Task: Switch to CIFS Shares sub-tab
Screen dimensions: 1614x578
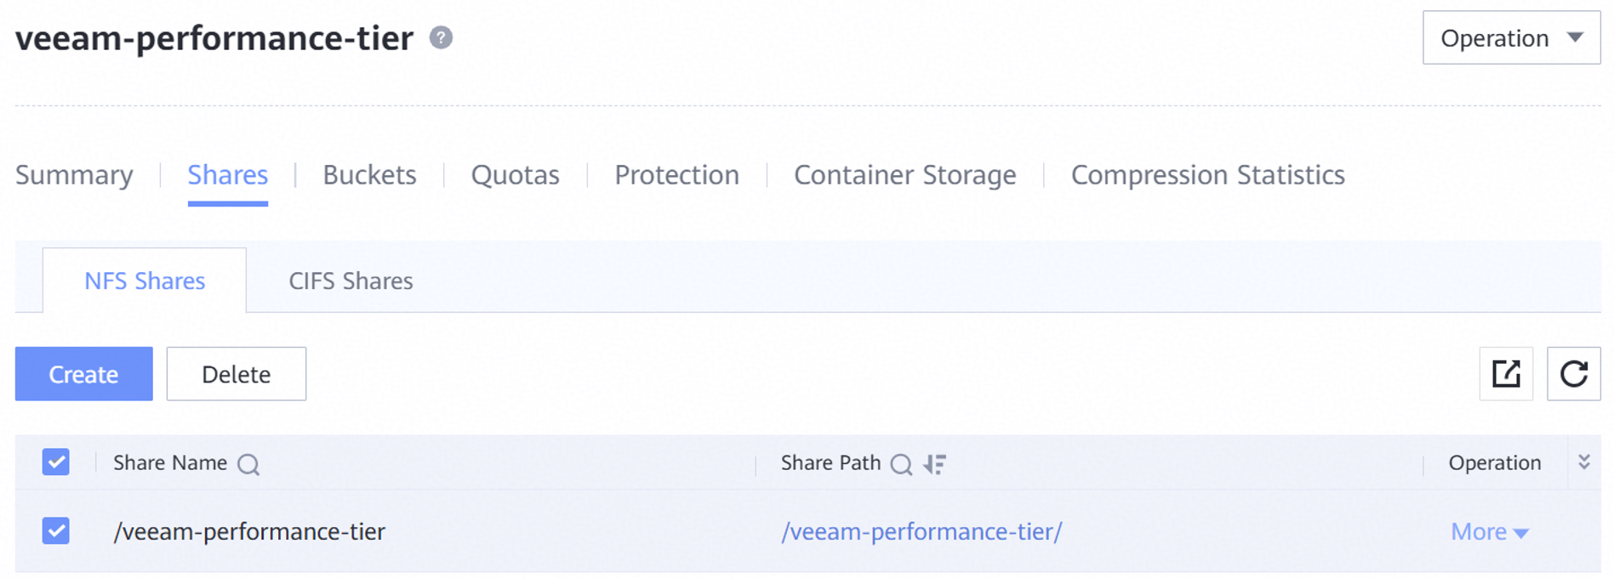Action: pyautogui.click(x=351, y=281)
